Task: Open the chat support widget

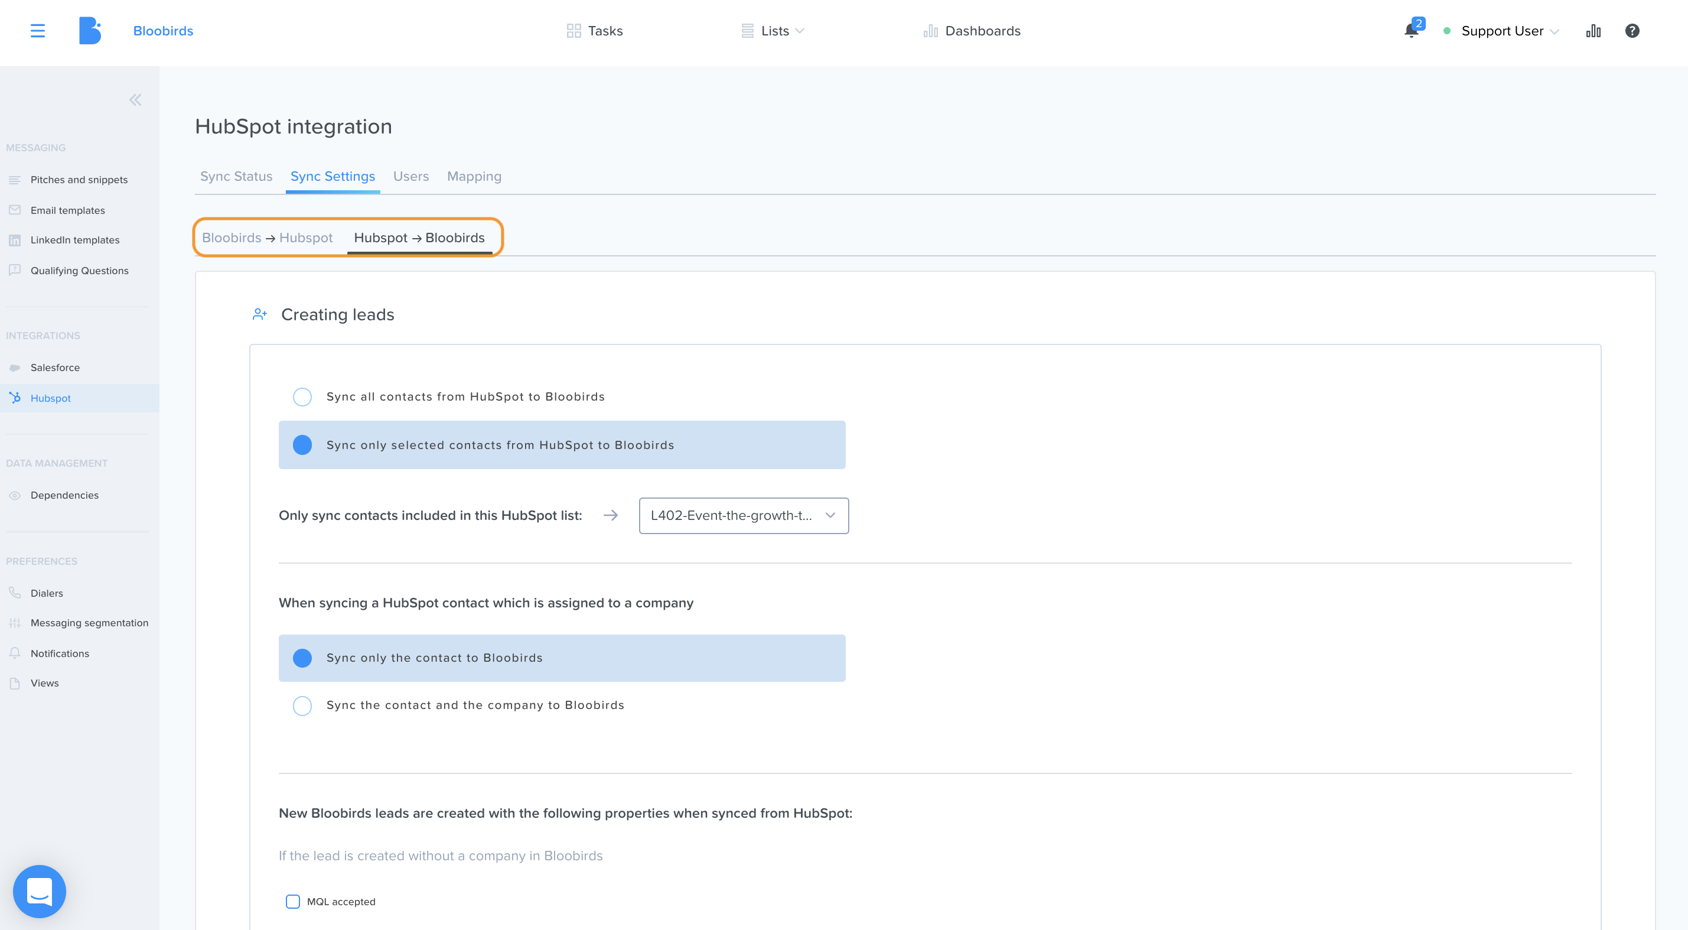Action: pyautogui.click(x=40, y=892)
